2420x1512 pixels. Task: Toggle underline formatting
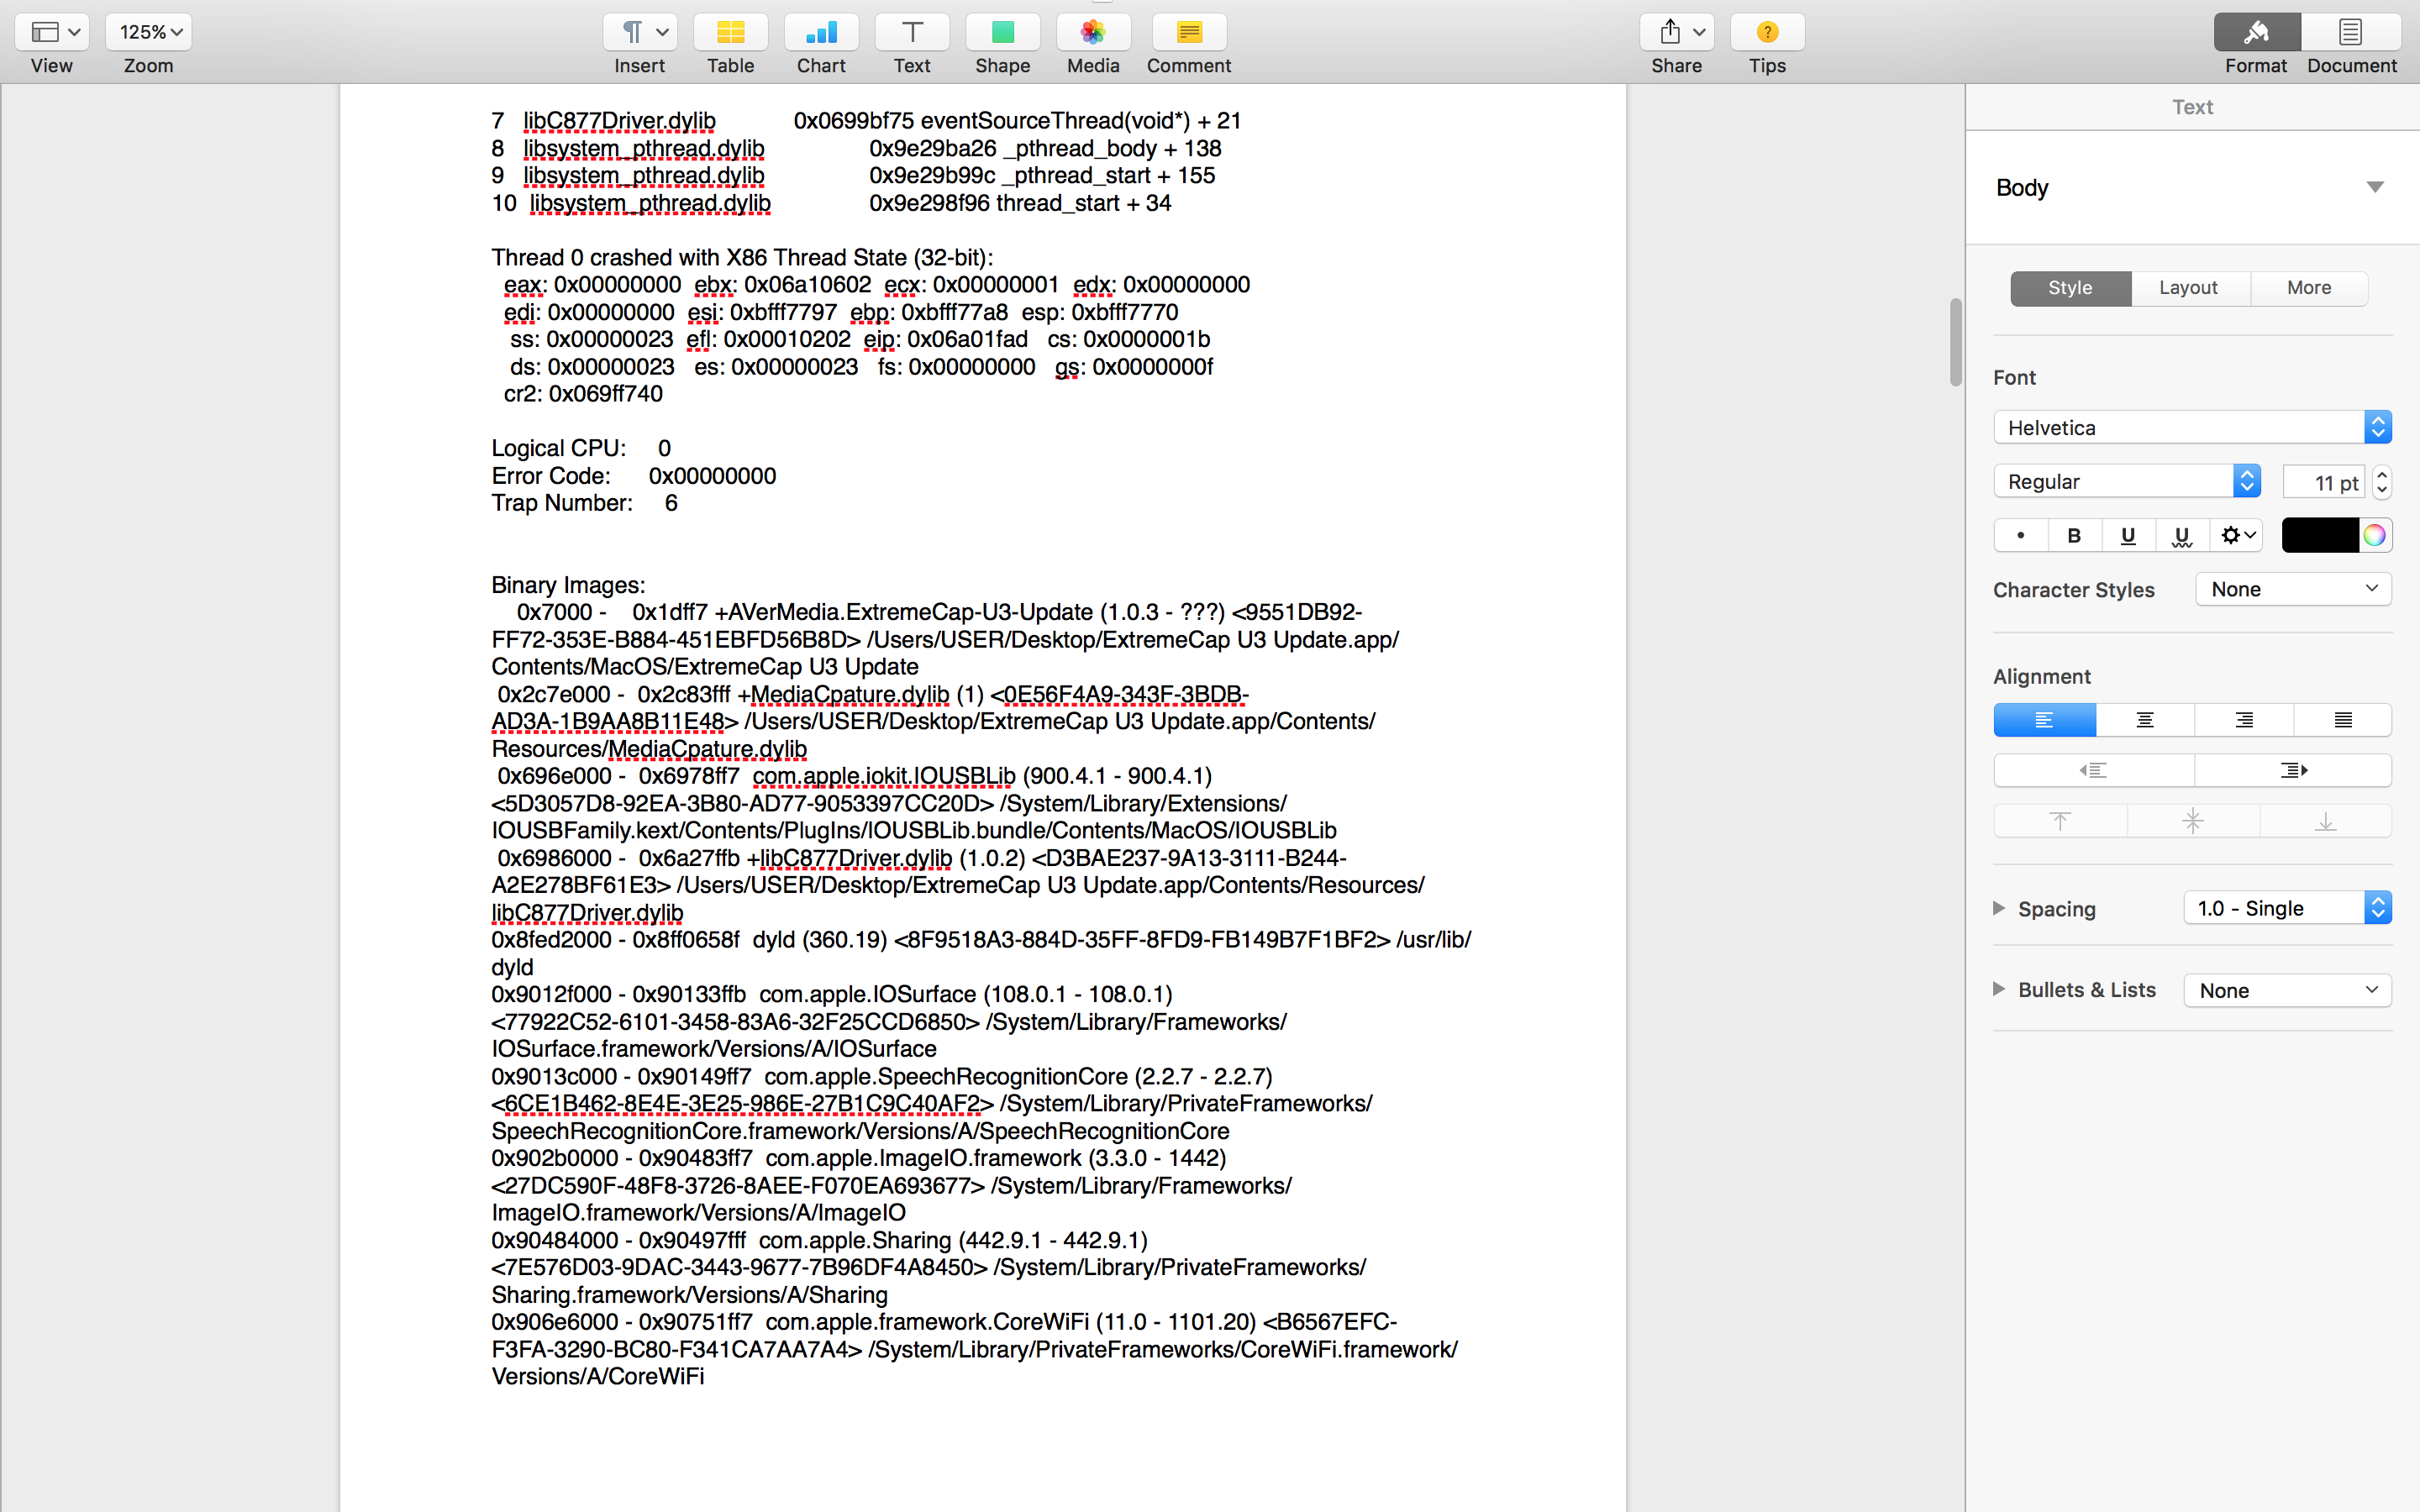[2128, 536]
